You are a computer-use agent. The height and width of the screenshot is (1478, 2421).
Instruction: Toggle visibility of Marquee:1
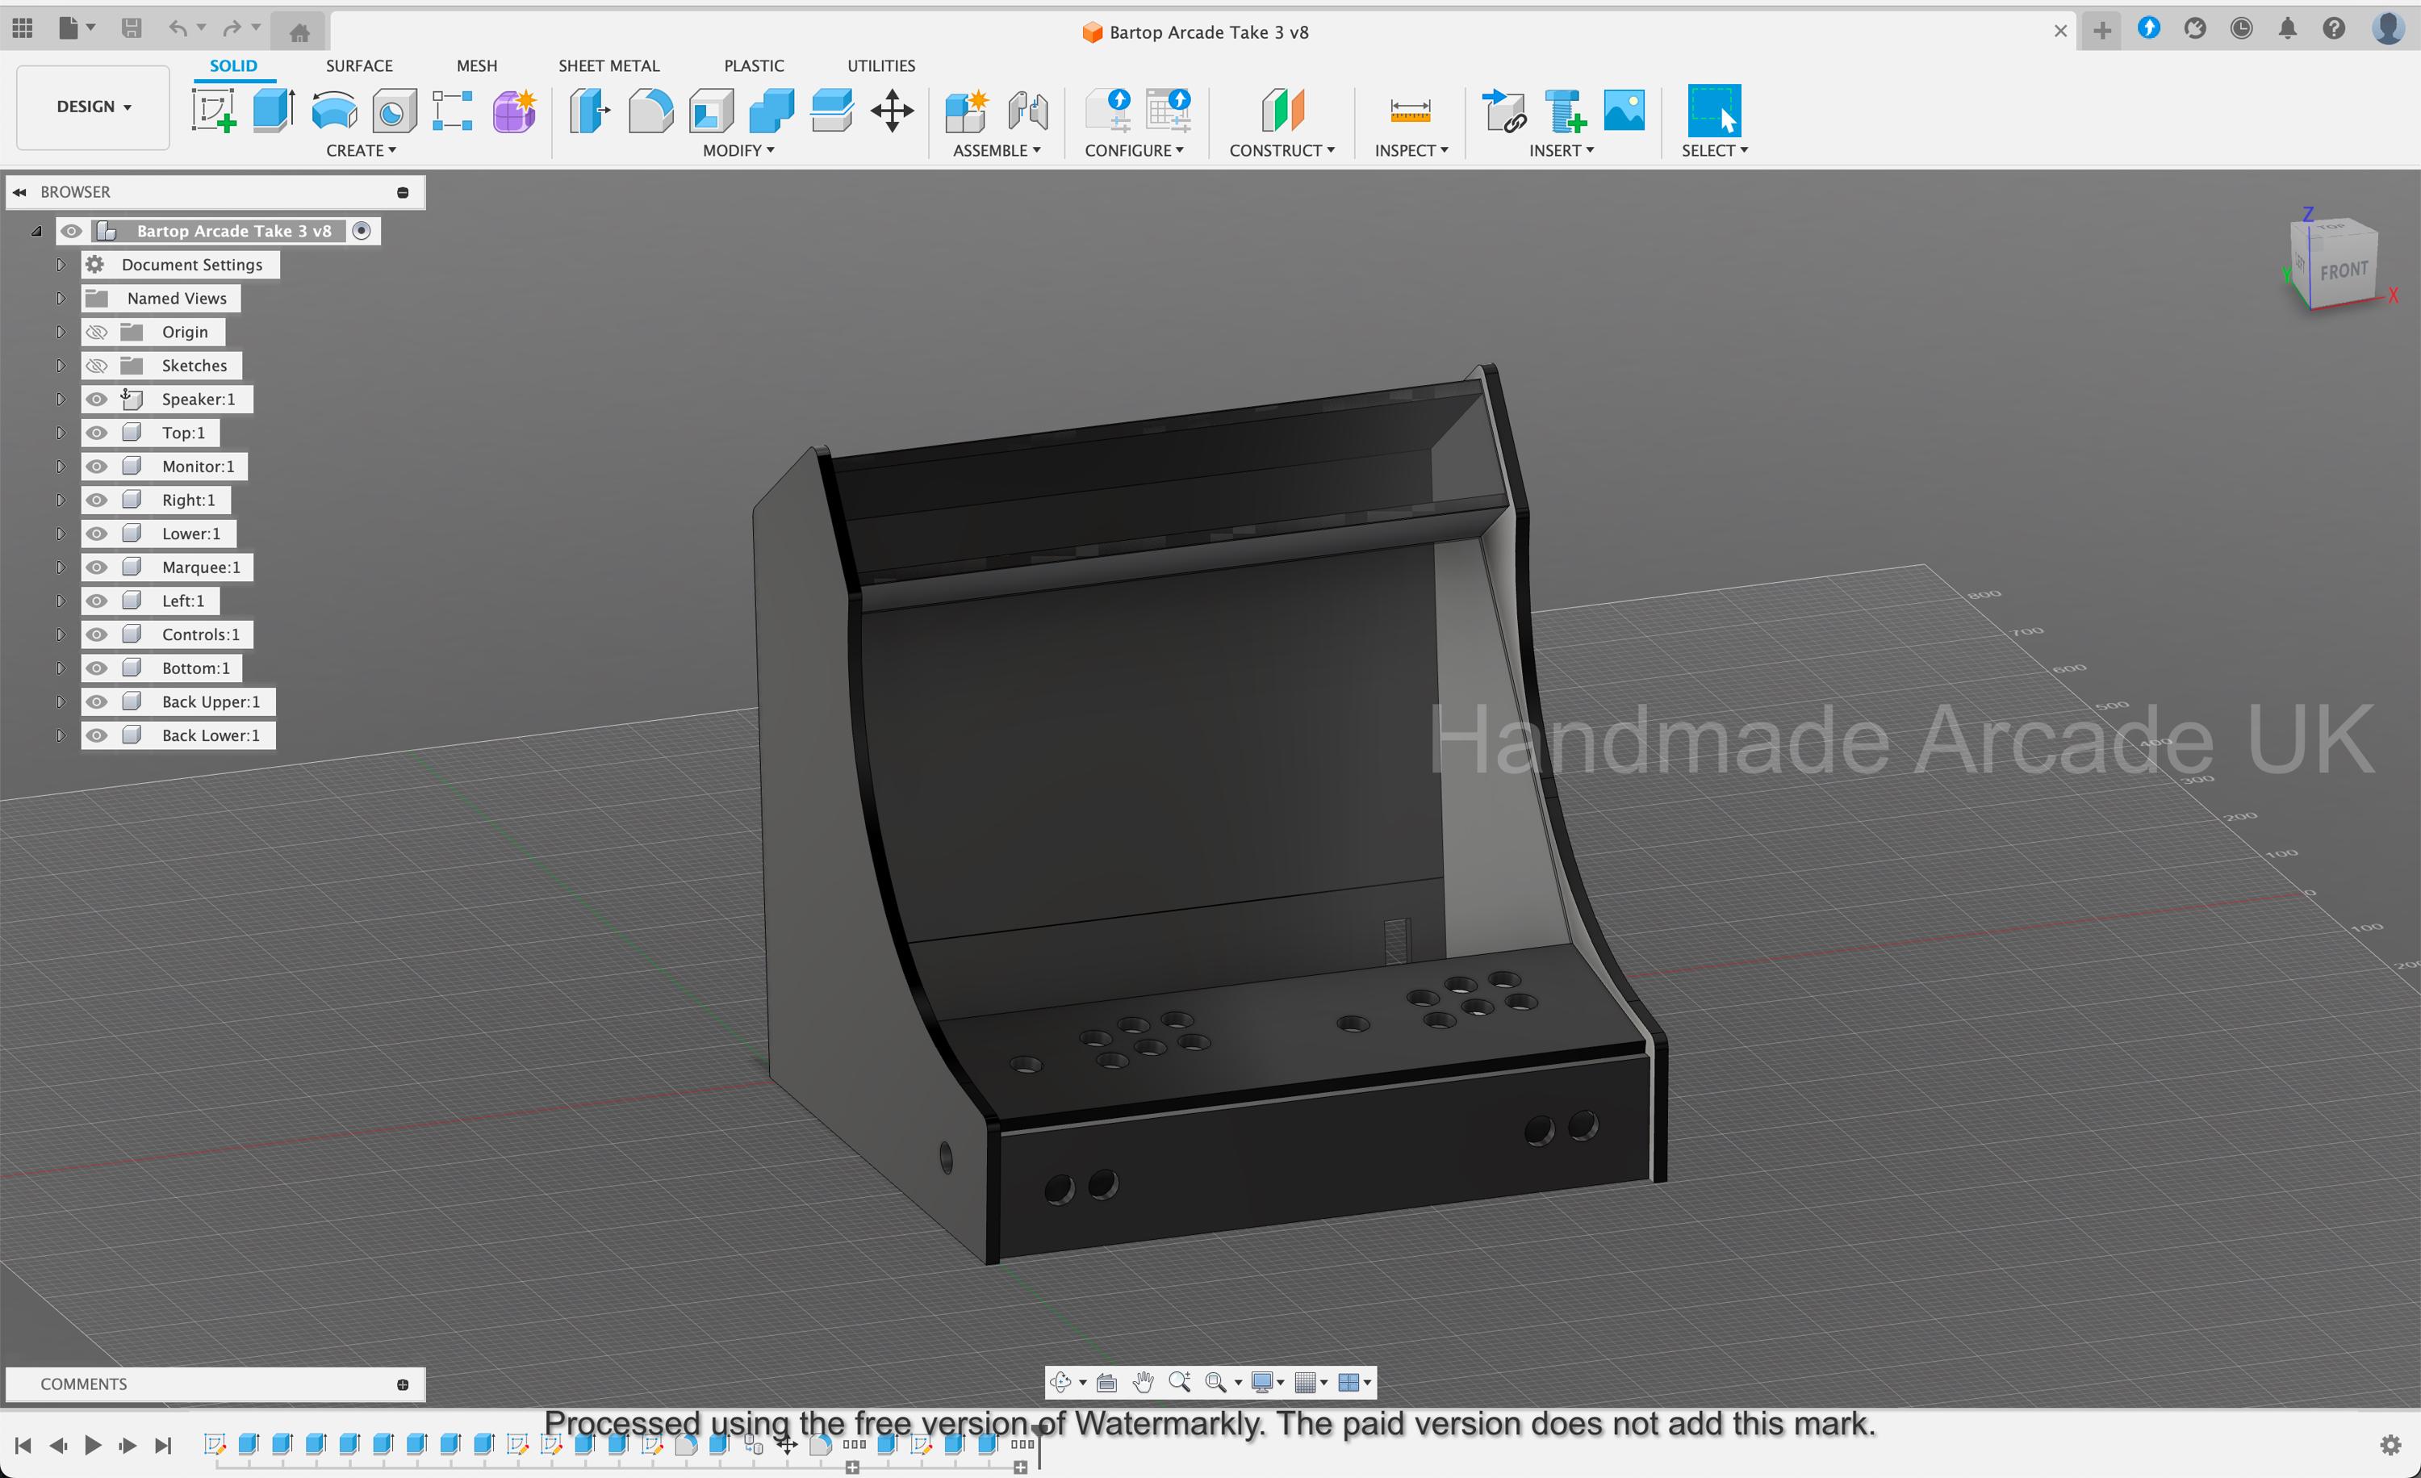96,567
